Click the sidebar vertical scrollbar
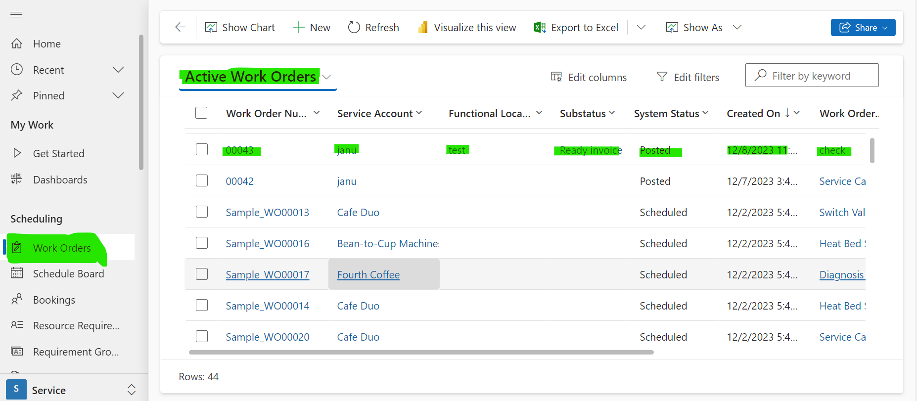Screen dimensions: 917x401 (x=141, y=102)
